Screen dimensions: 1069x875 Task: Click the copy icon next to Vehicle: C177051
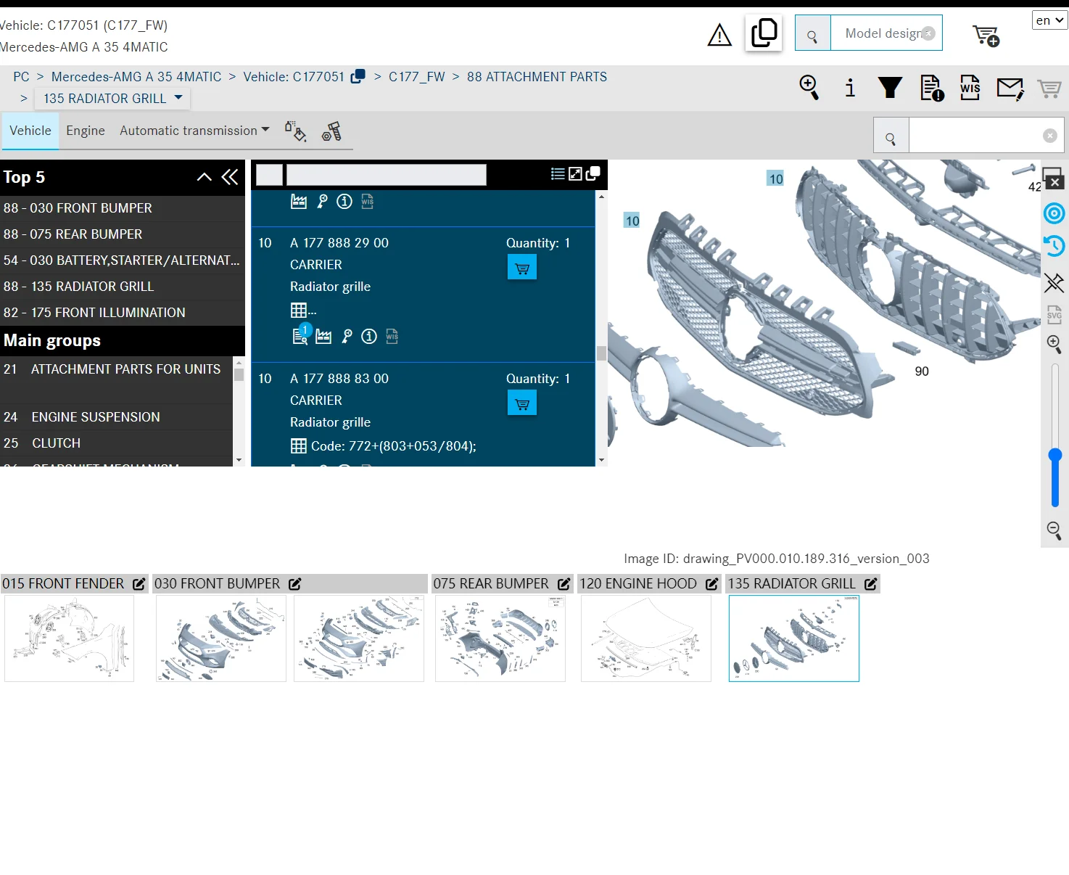tap(358, 76)
